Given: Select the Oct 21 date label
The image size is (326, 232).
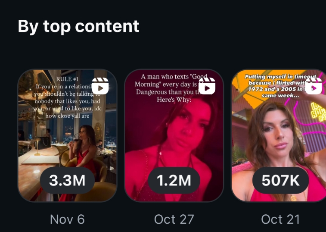Looking at the screenshot, I should pos(280,219).
